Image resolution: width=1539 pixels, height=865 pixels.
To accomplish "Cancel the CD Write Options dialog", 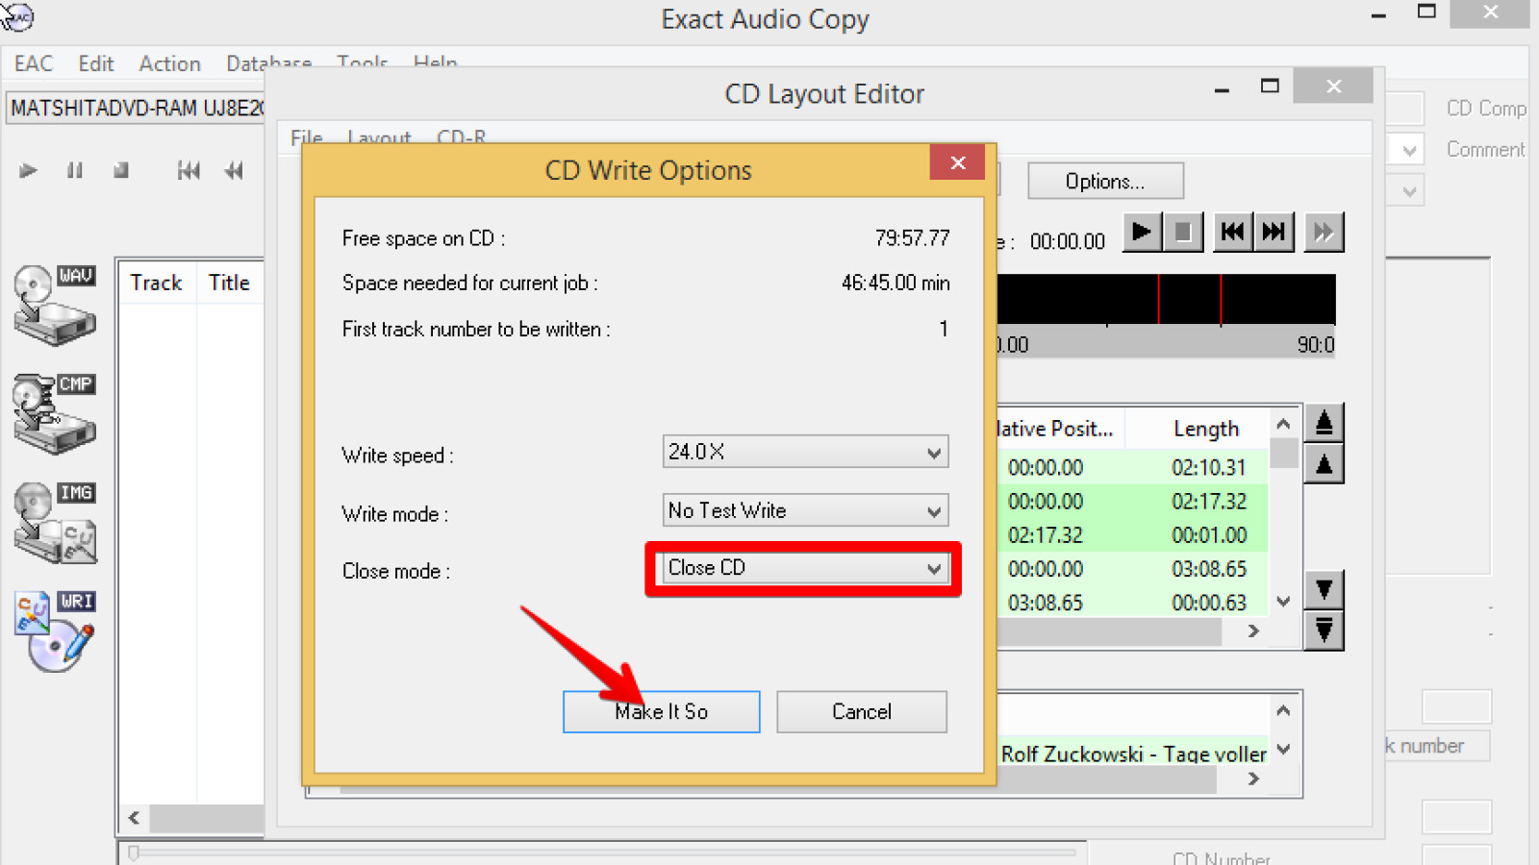I will 862,711.
